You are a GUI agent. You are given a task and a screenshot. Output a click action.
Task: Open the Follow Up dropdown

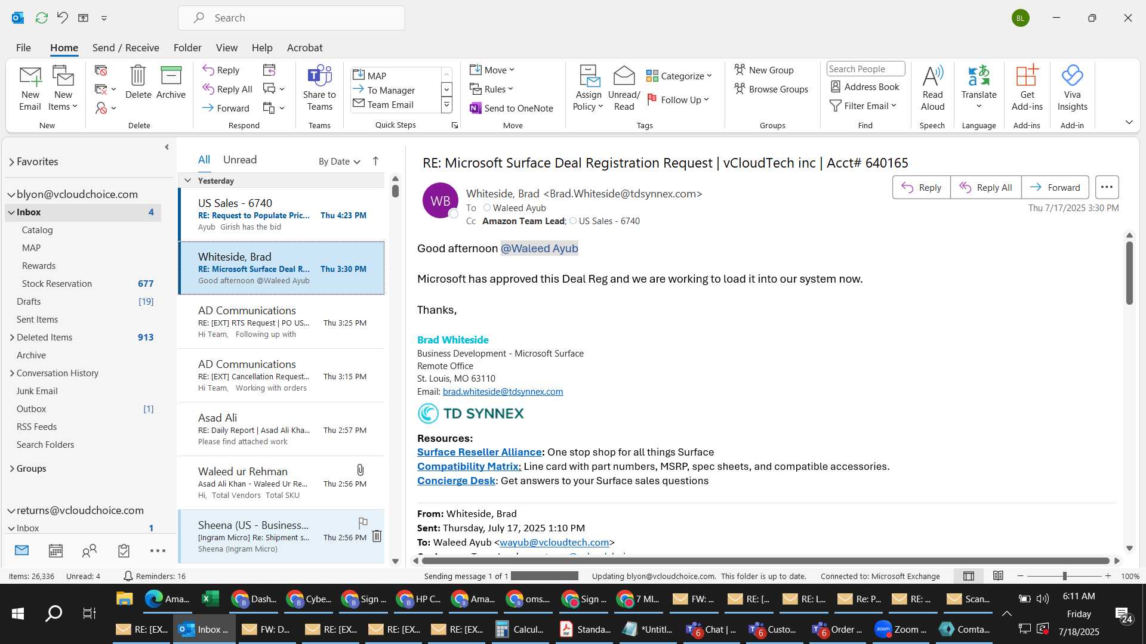point(678,100)
